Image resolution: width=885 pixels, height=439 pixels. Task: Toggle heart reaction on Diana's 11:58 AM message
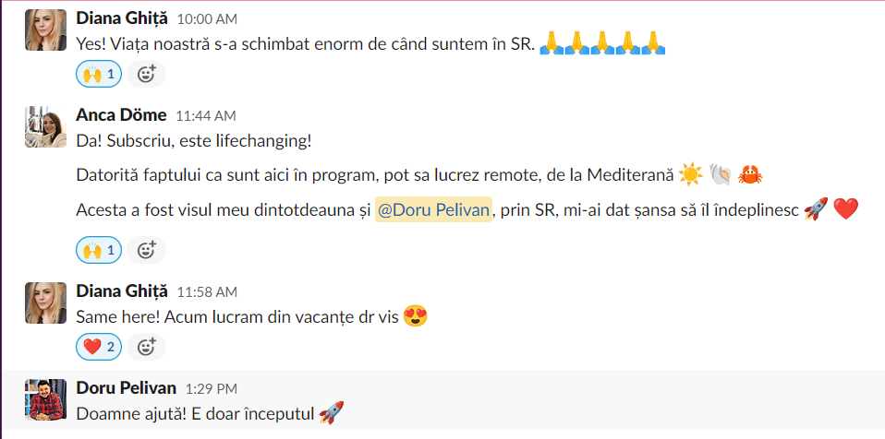[99, 347]
